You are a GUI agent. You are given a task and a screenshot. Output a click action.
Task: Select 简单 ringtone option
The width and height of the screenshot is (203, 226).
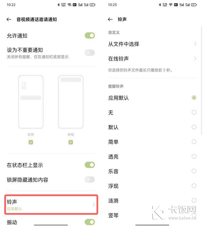(152, 142)
